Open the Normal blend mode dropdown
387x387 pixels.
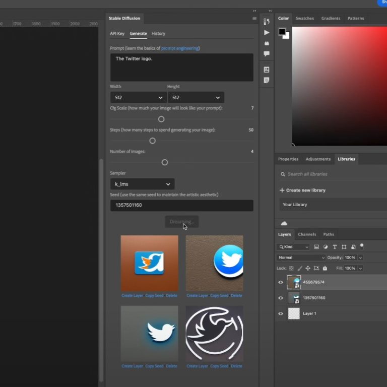(x=301, y=257)
